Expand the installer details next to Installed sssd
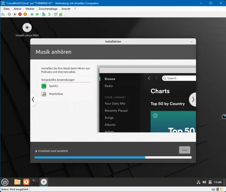This screenshot has width=226, height=192. coord(36,151)
